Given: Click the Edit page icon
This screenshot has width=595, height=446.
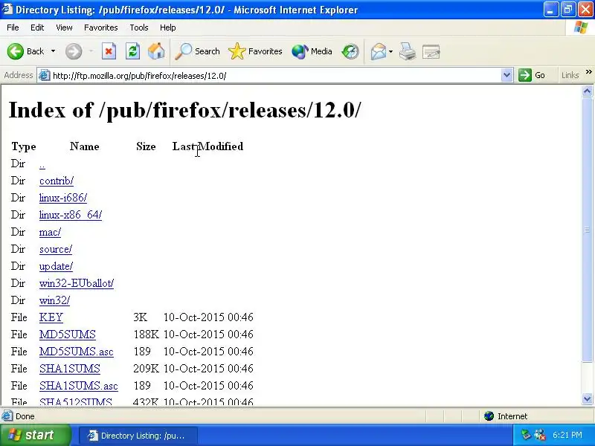Looking at the screenshot, I should pyautogui.click(x=431, y=51).
